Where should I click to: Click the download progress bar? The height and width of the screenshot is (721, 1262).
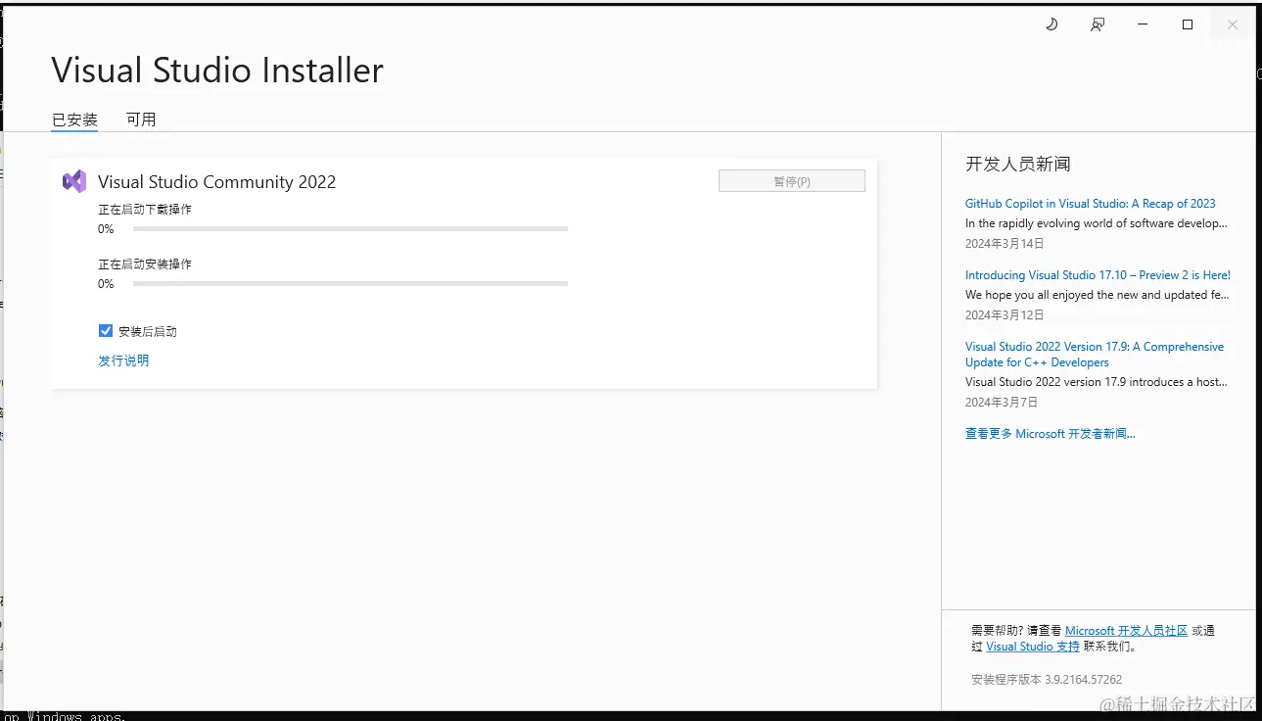[x=351, y=228]
